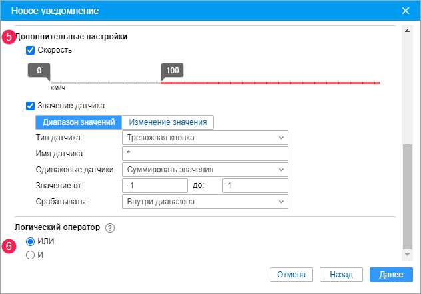Select the И radio option

[x=30, y=254]
